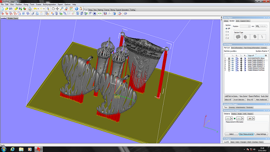Toggle the checkbox for part row 6
Viewport: 270px width, 152px height.
point(229,68)
